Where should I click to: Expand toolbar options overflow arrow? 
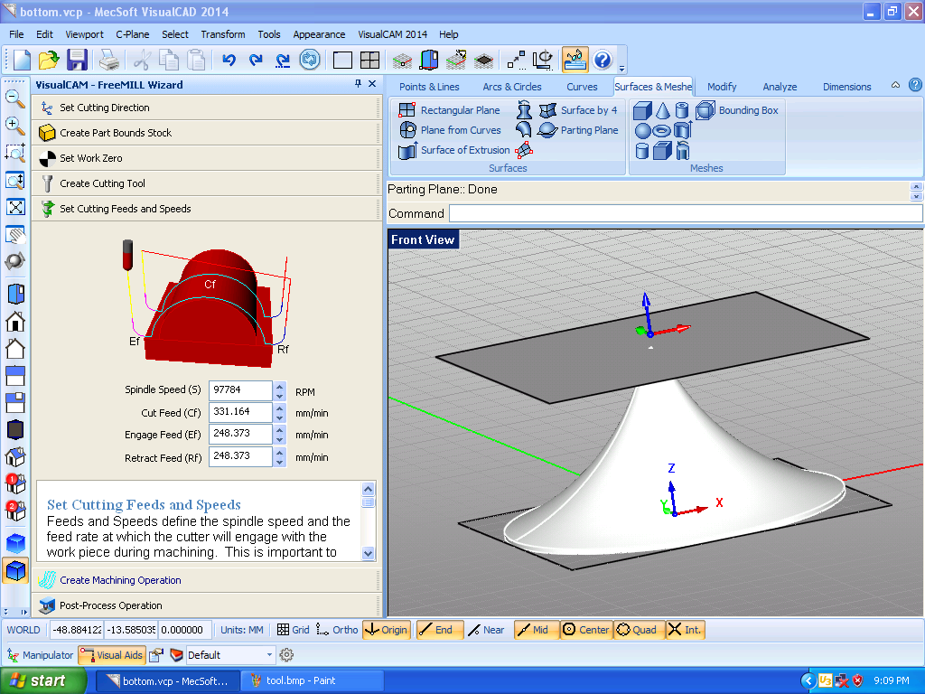[621, 68]
